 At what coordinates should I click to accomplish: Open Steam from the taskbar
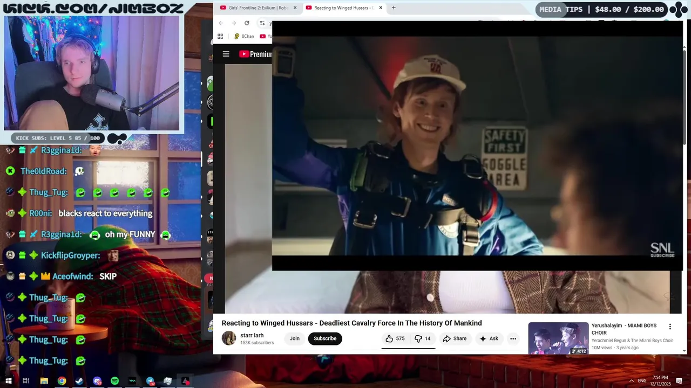79,381
